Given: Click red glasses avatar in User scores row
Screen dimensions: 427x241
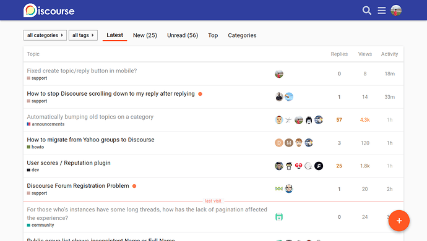Looking at the screenshot, I should tap(299, 166).
